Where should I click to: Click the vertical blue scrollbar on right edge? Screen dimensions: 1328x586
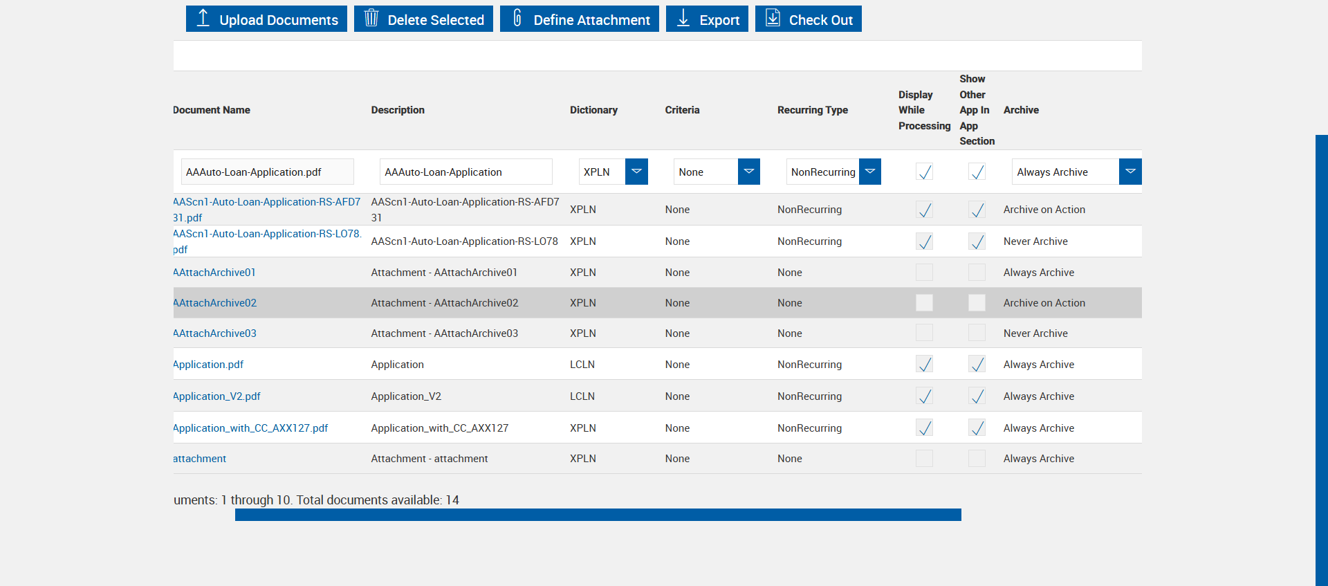point(1321,360)
